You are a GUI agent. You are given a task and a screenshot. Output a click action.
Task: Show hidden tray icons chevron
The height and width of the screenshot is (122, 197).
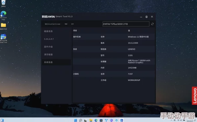(x=171, y=120)
